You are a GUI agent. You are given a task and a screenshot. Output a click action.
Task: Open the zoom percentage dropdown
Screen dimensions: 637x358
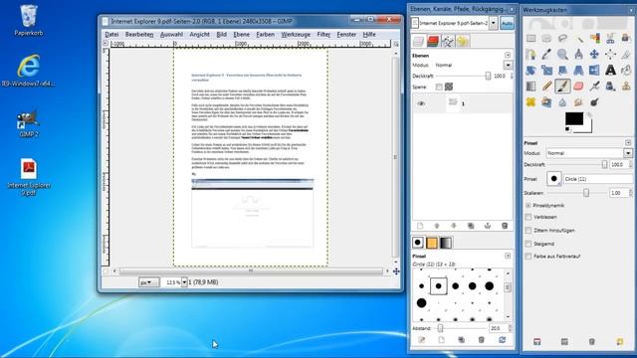click(x=184, y=282)
